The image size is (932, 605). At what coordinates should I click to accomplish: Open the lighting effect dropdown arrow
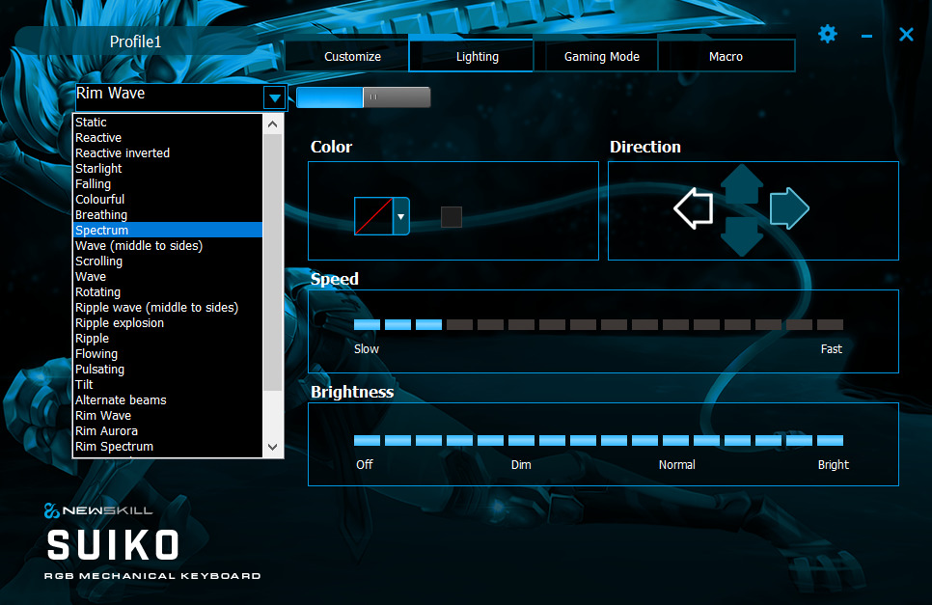coord(275,97)
